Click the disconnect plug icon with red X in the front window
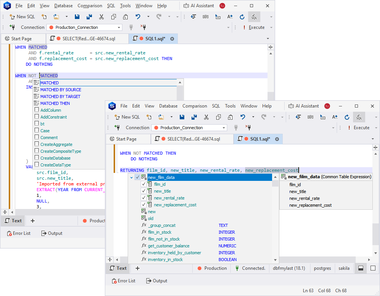This screenshot has width=380, height=296. tap(248, 128)
